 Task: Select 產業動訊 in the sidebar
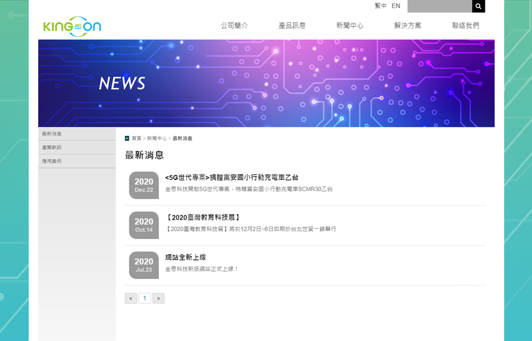pyautogui.click(x=52, y=147)
